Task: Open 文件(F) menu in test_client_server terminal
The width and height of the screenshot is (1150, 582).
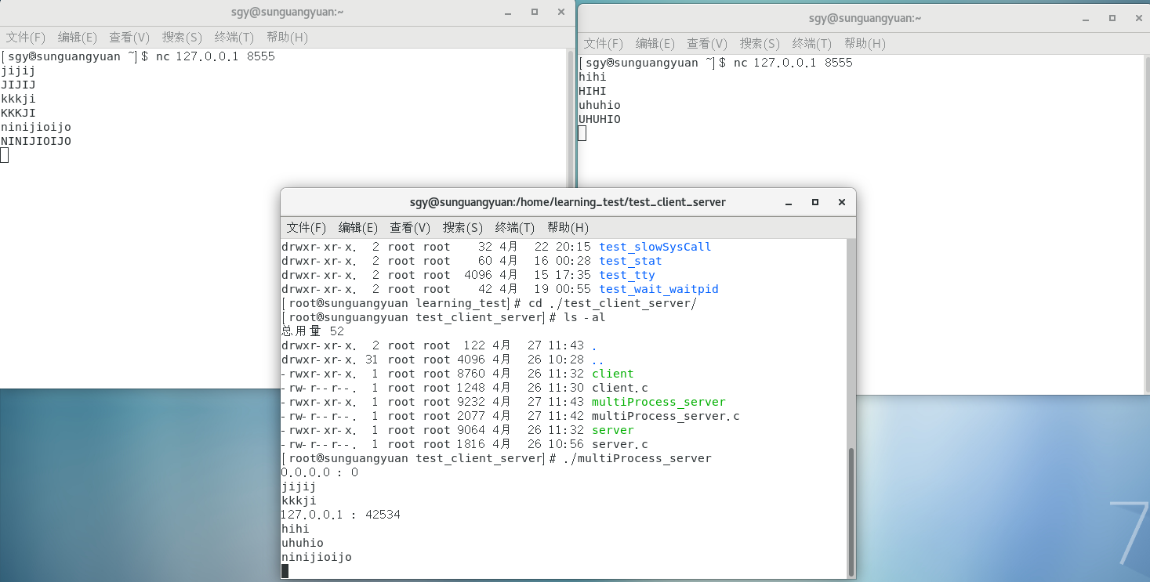Action: [x=307, y=227]
